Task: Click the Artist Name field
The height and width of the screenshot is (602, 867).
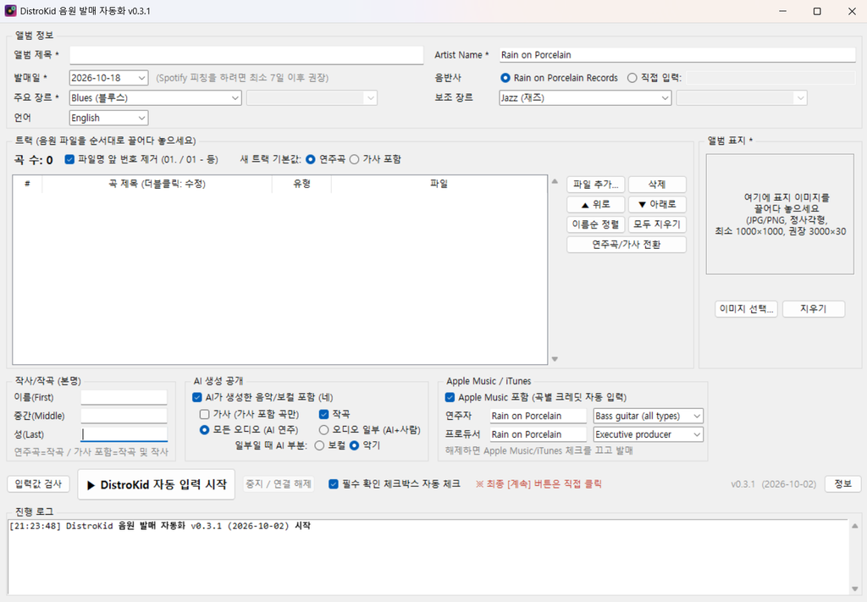Action: point(677,55)
